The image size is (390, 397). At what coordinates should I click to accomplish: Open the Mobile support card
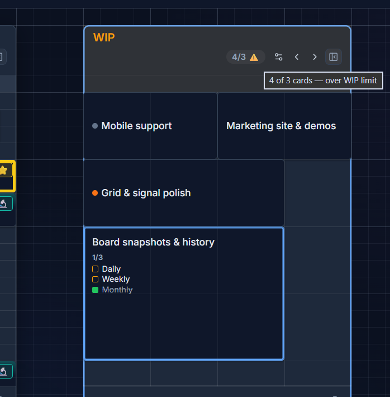pos(150,126)
